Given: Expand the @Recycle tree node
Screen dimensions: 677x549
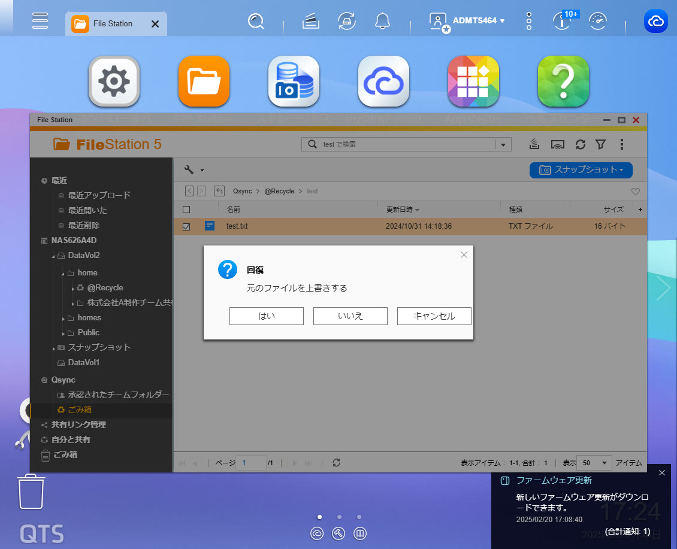Looking at the screenshot, I should [73, 289].
